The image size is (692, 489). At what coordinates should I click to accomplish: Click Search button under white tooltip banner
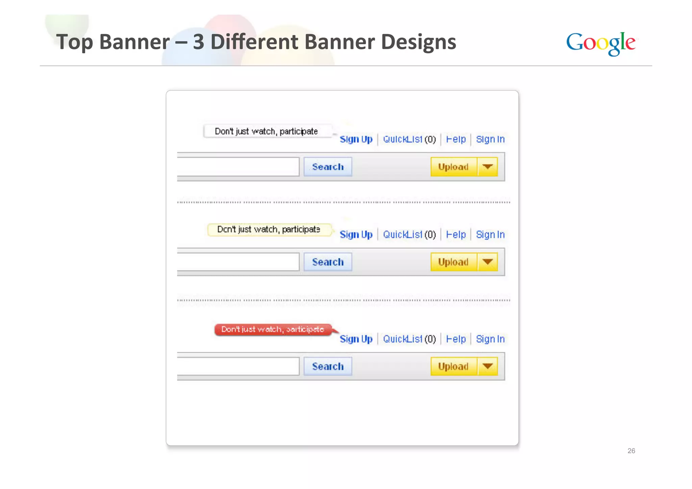coord(328,167)
